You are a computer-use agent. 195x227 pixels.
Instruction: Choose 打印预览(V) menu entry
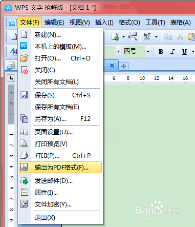pyautogui.click(x=60, y=144)
